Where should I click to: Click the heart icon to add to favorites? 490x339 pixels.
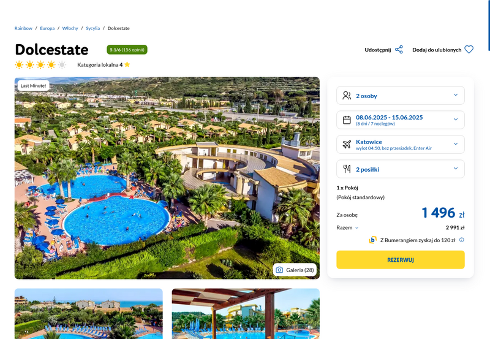click(x=469, y=50)
